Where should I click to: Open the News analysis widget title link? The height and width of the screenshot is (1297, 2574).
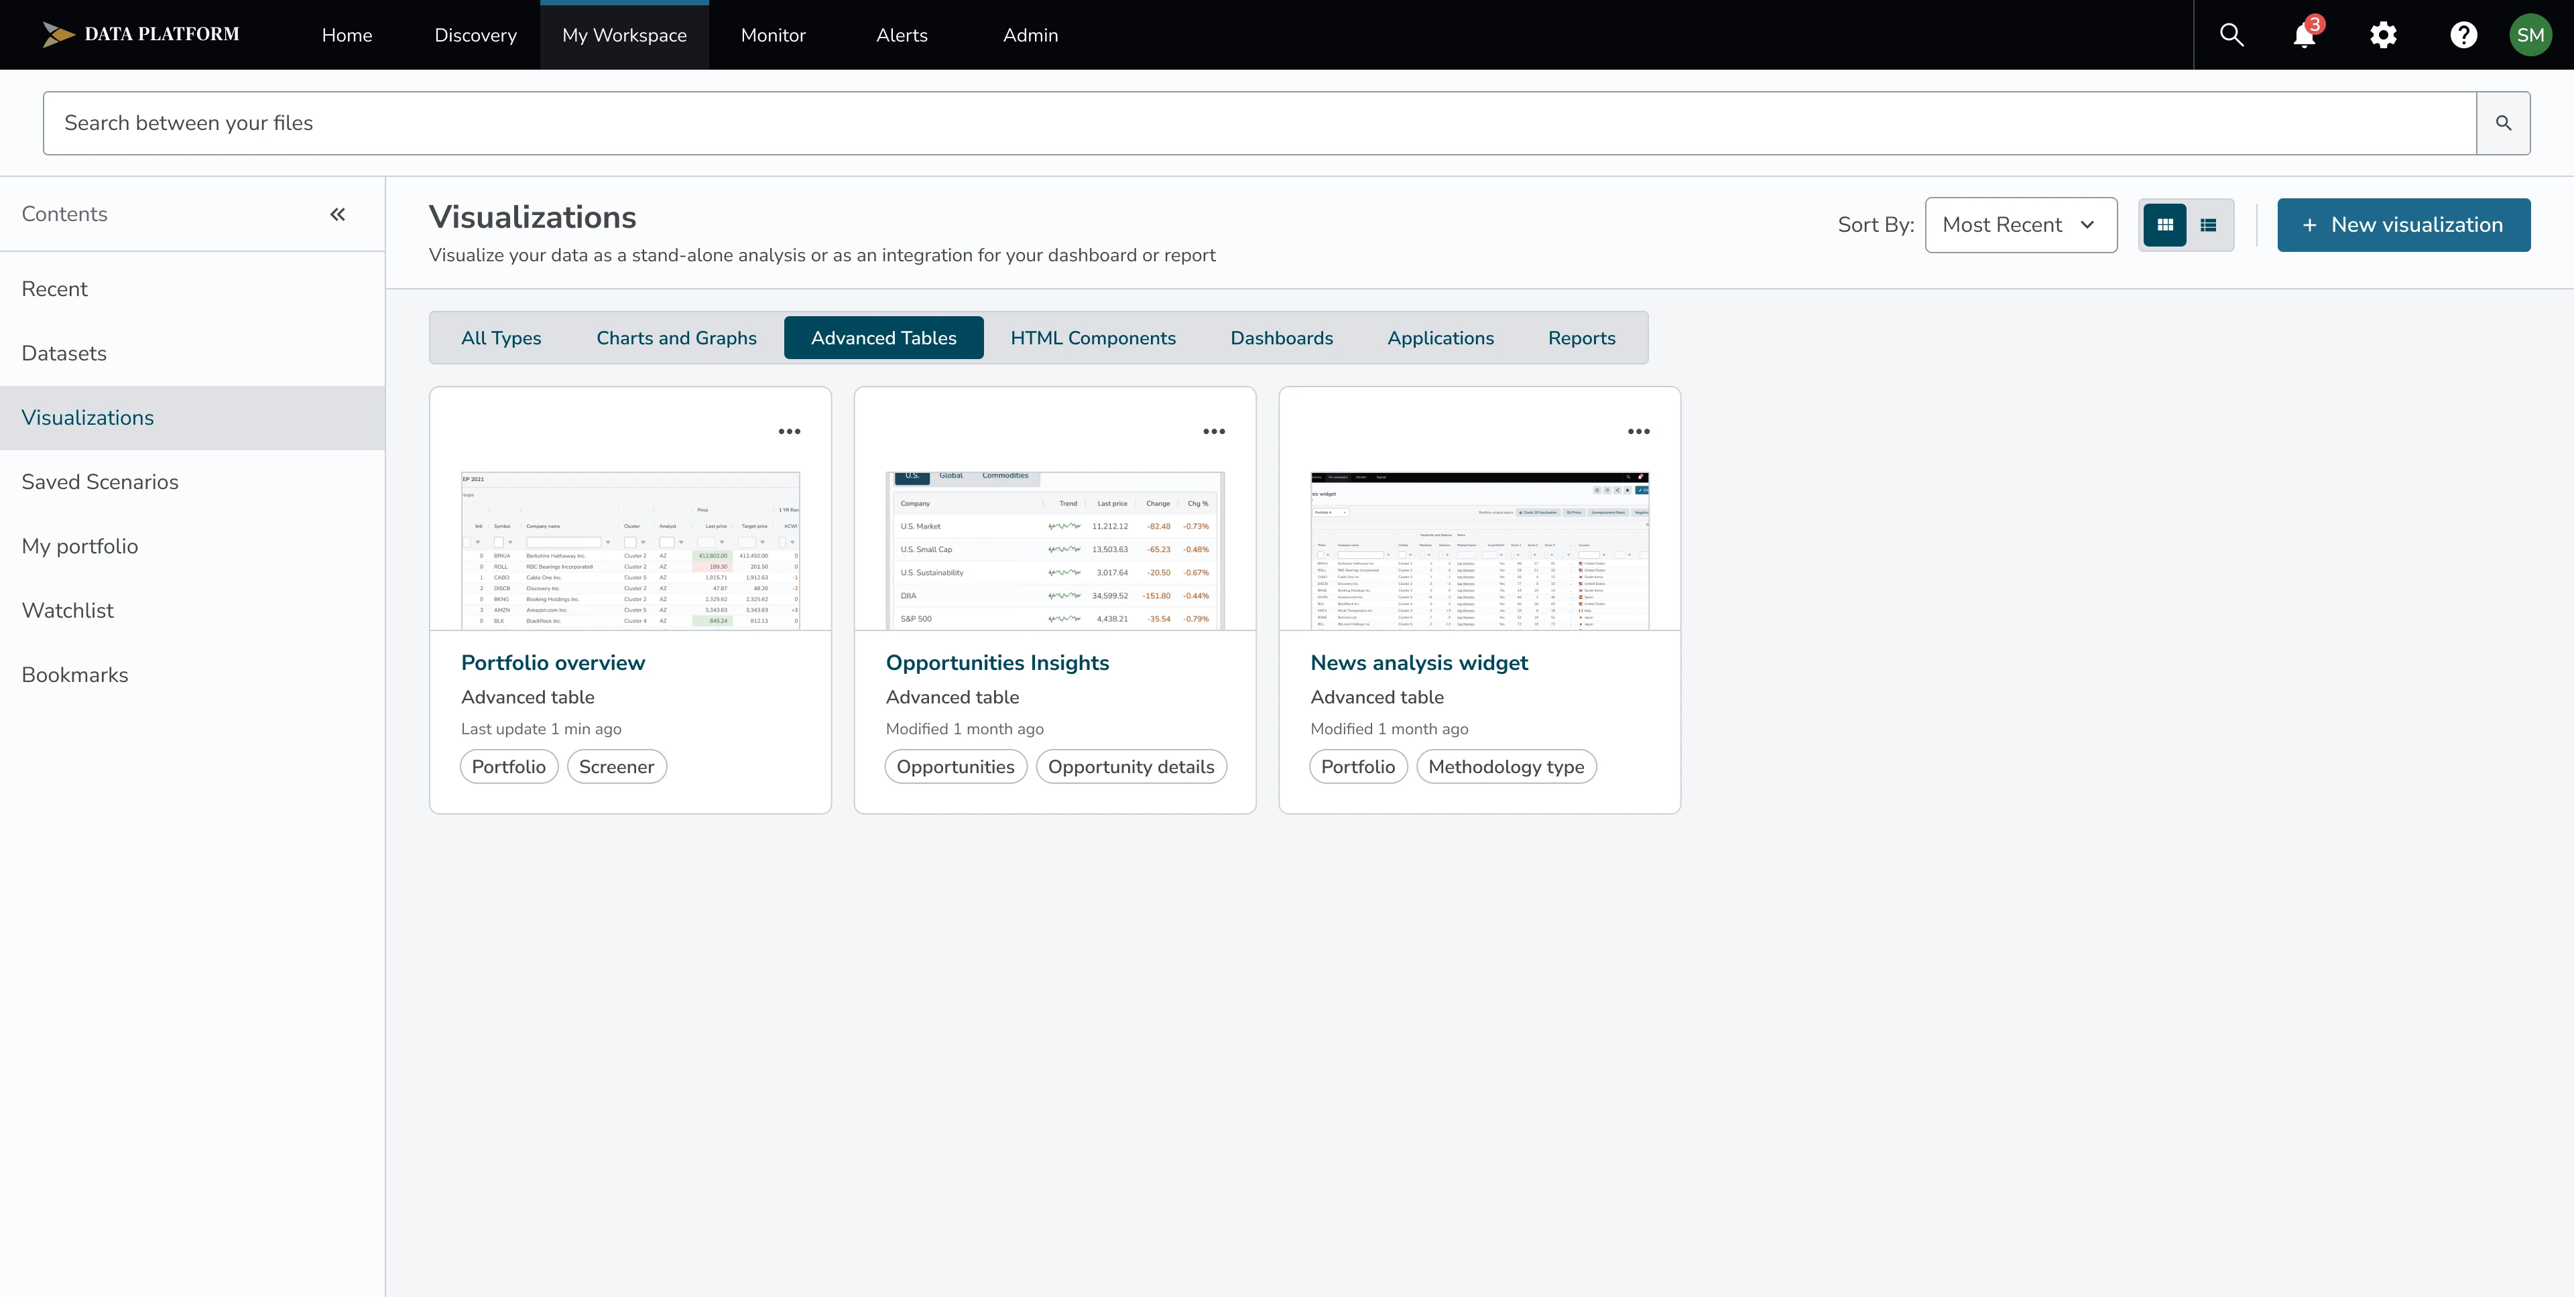coord(1419,663)
